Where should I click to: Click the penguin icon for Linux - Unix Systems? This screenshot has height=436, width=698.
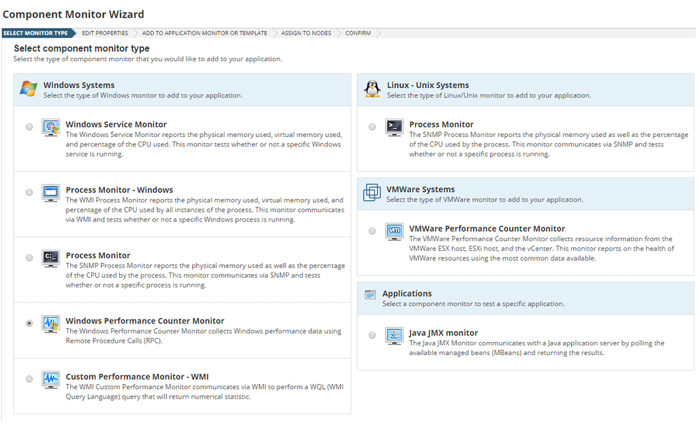[x=369, y=87]
